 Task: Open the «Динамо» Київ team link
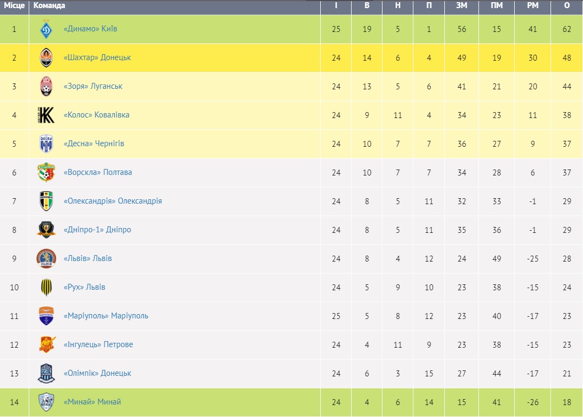click(90, 29)
